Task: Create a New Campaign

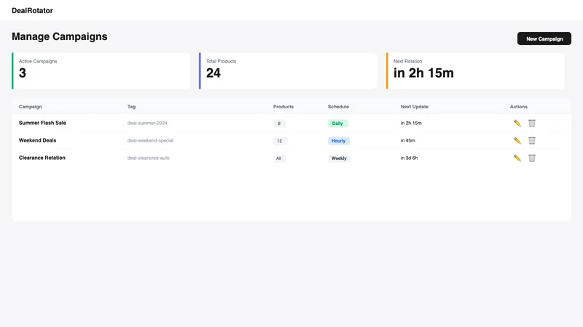Action: [544, 39]
